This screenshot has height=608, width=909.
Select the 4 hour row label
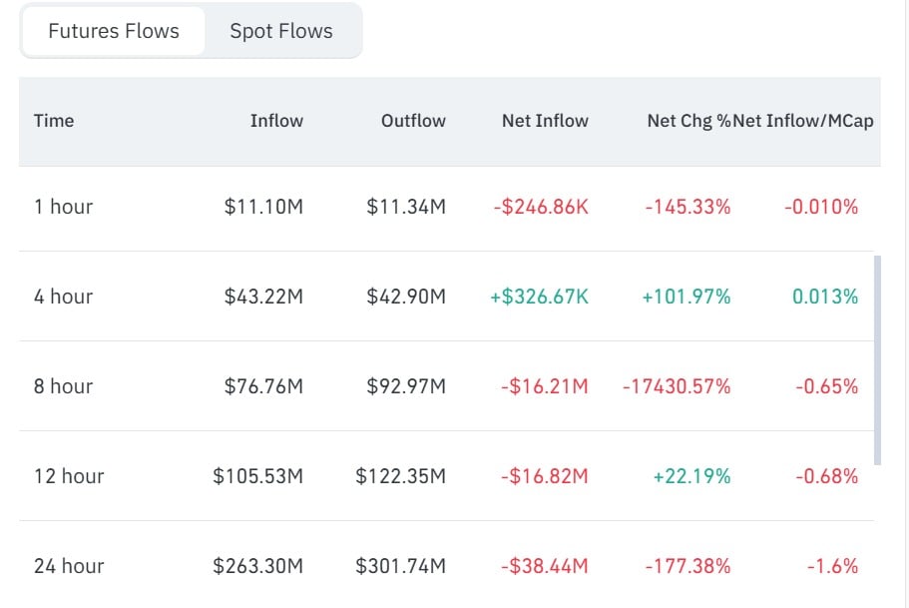click(63, 297)
